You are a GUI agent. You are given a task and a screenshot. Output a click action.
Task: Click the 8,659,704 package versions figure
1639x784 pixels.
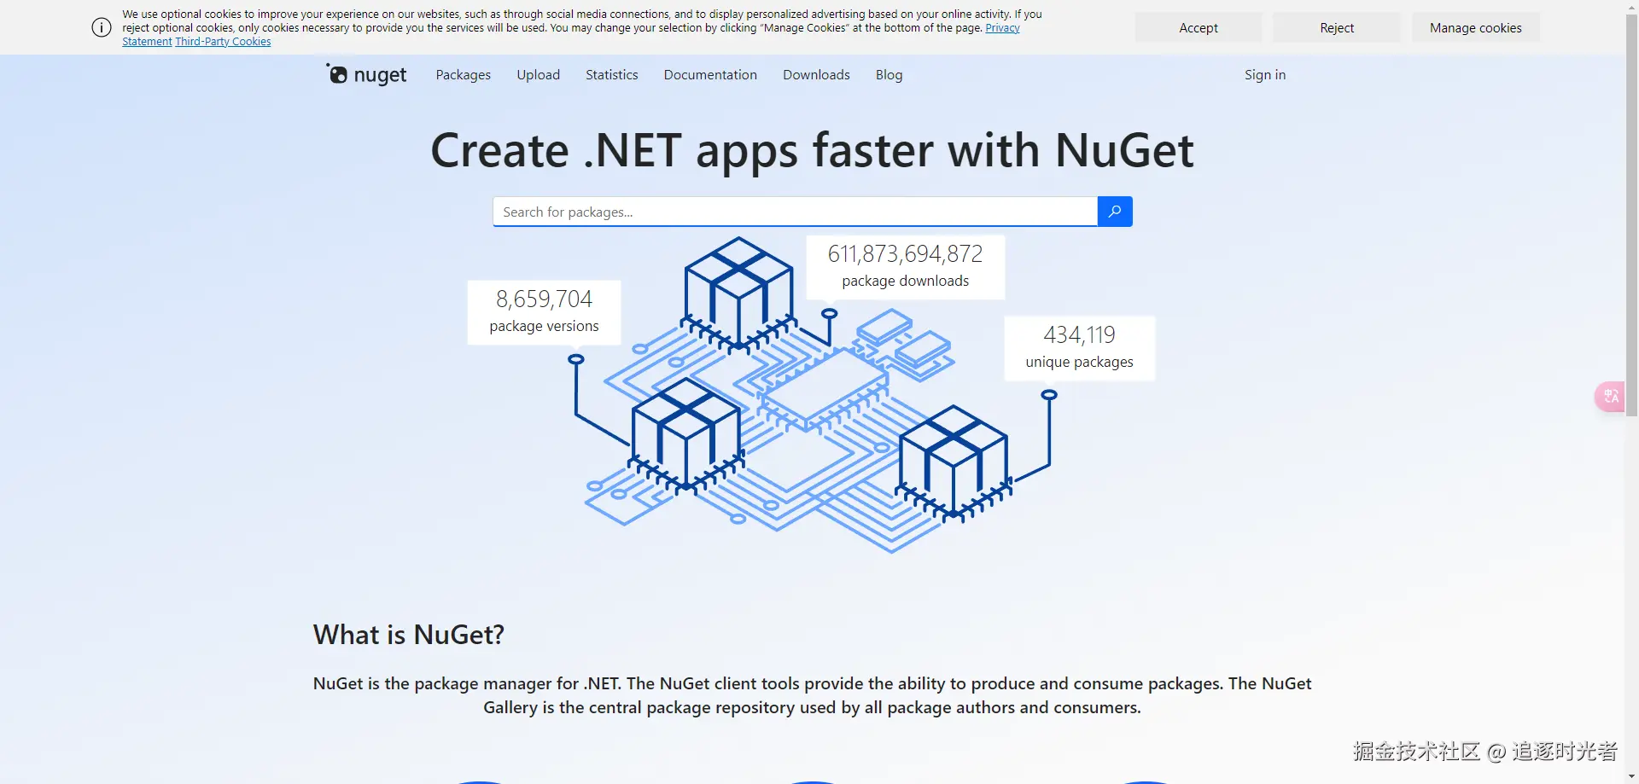pos(544,312)
